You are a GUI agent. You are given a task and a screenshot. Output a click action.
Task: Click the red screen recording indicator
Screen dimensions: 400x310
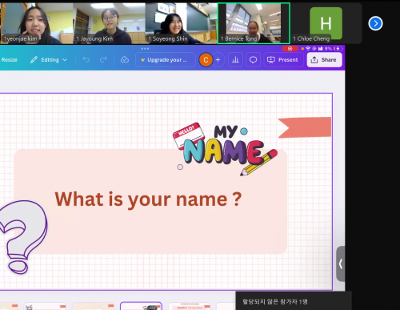pos(290,49)
